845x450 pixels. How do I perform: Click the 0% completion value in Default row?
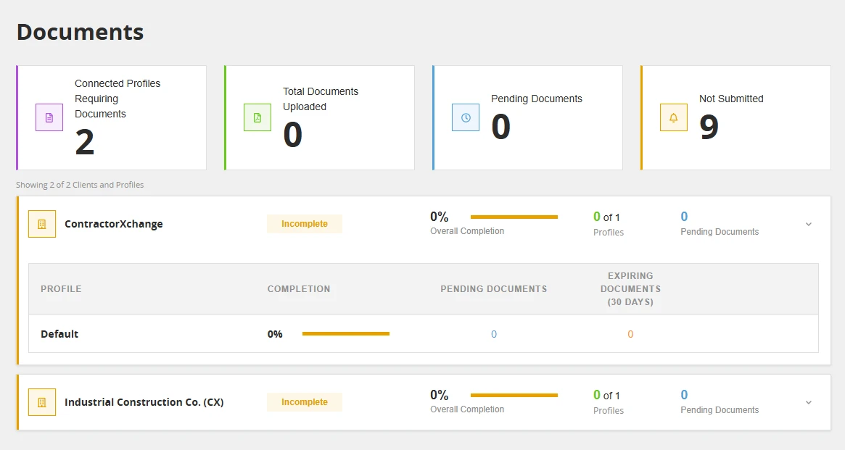[x=275, y=334]
